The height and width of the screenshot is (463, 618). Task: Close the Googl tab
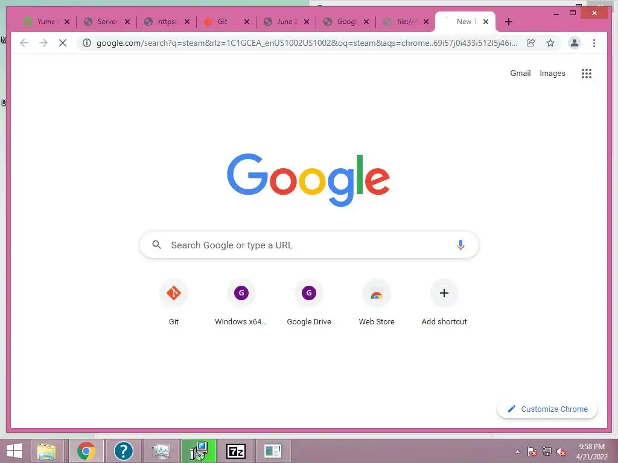[366, 22]
